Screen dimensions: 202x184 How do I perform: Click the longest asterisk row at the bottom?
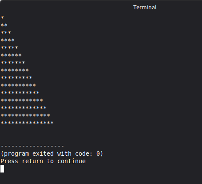27,123
